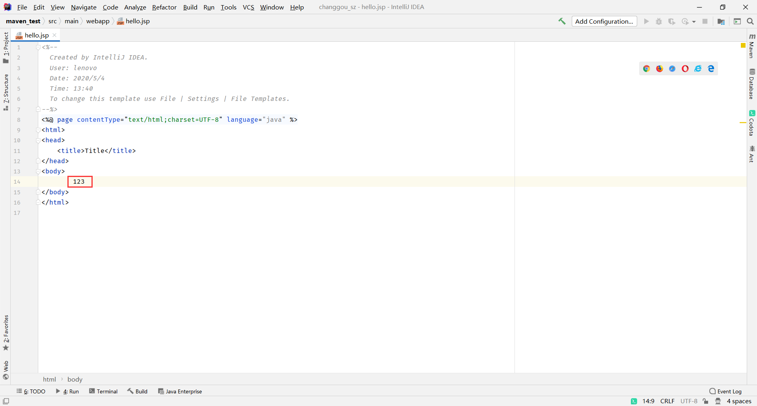Open the 4 spaces indent selector
This screenshot has width=757, height=406.
tap(739, 401)
